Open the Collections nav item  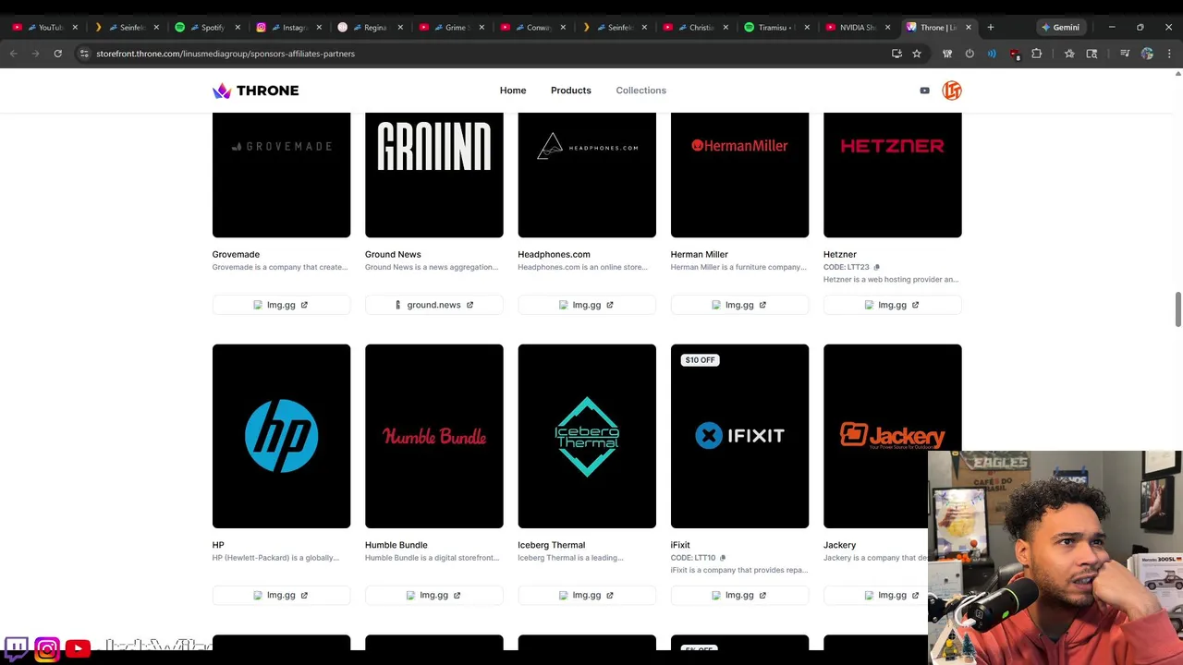coord(640,91)
